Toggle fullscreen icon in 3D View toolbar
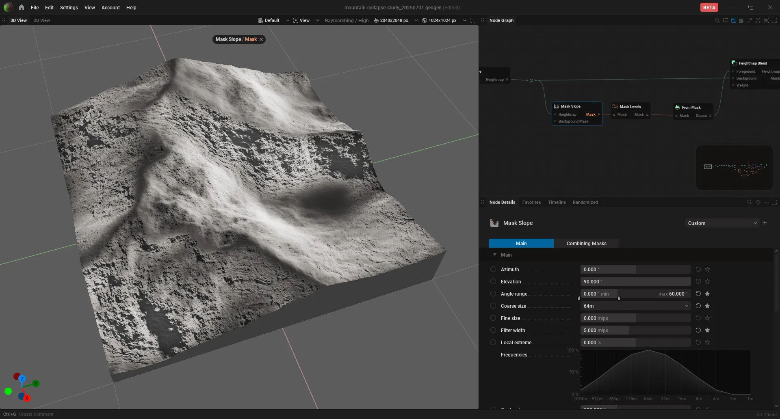This screenshot has height=419, width=780. click(x=473, y=20)
